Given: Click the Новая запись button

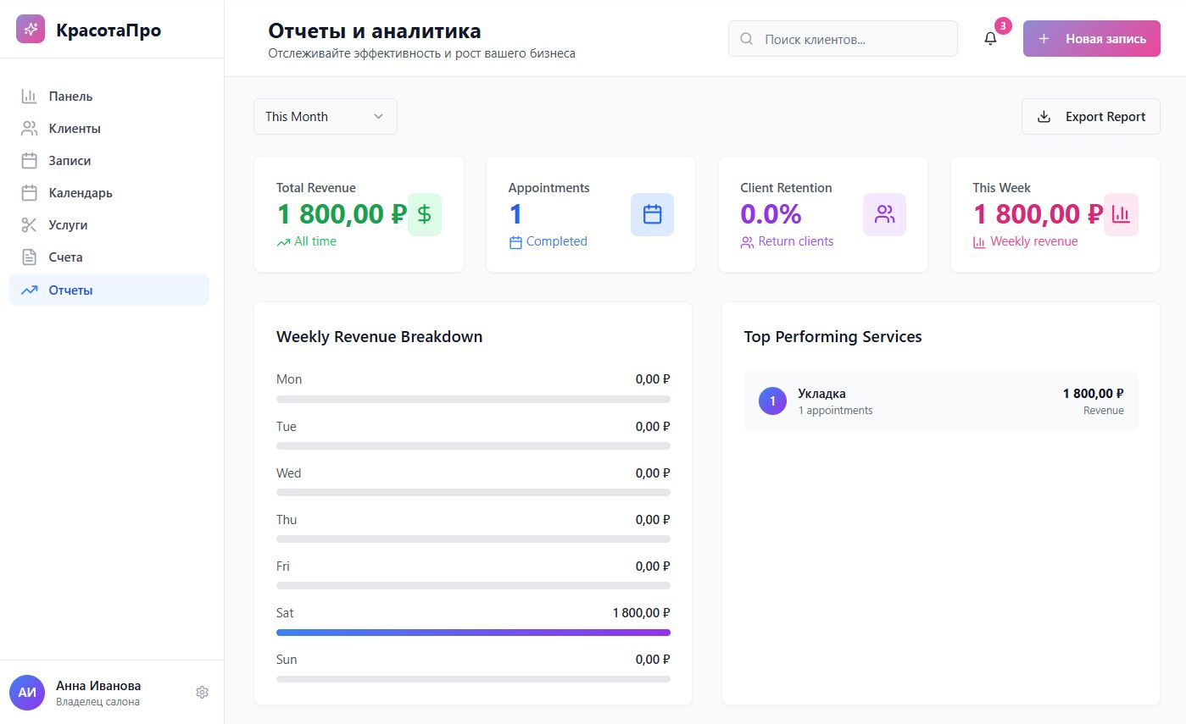Looking at the screenshot, I should (1091, 39).
